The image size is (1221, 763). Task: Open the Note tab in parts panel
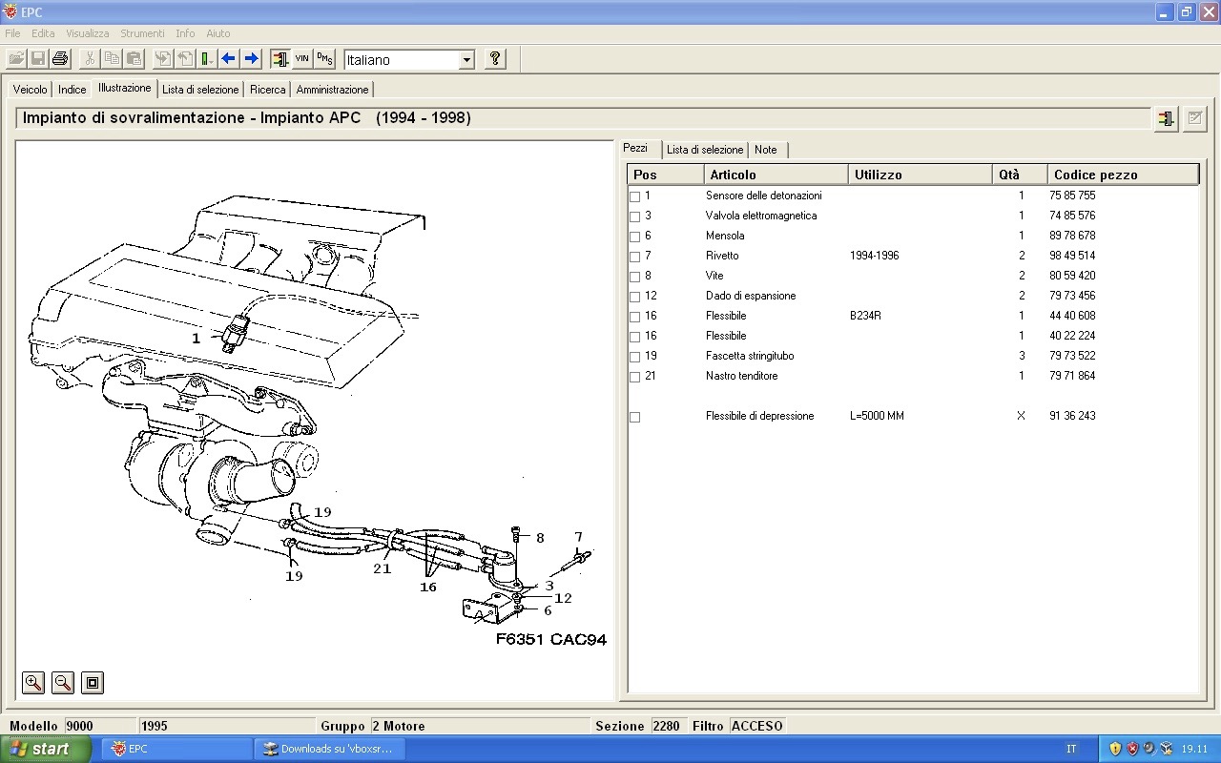pos(766,150)
